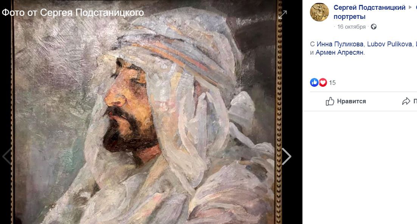This screenshot has width=417, height=224.
Task: Click the Нравится button
Action: pyautogui.click(x=346, y=101)
